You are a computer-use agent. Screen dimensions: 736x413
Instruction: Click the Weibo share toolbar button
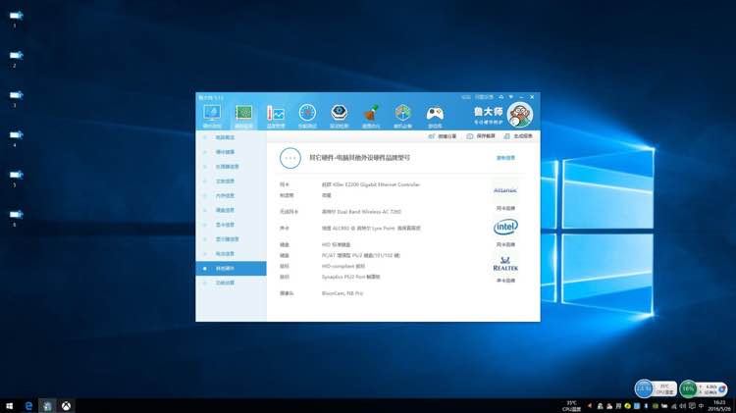click(443, 136)
